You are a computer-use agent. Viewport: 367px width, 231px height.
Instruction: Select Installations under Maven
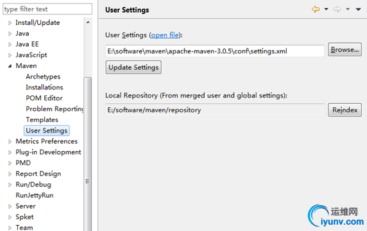click(45, 87)
